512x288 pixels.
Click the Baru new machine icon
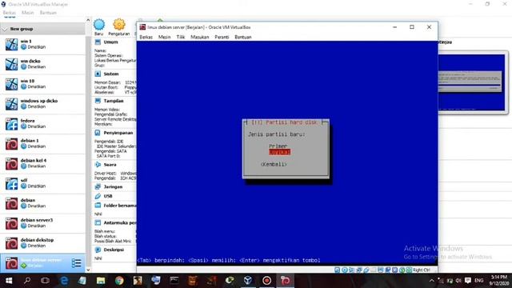[99, 25]
